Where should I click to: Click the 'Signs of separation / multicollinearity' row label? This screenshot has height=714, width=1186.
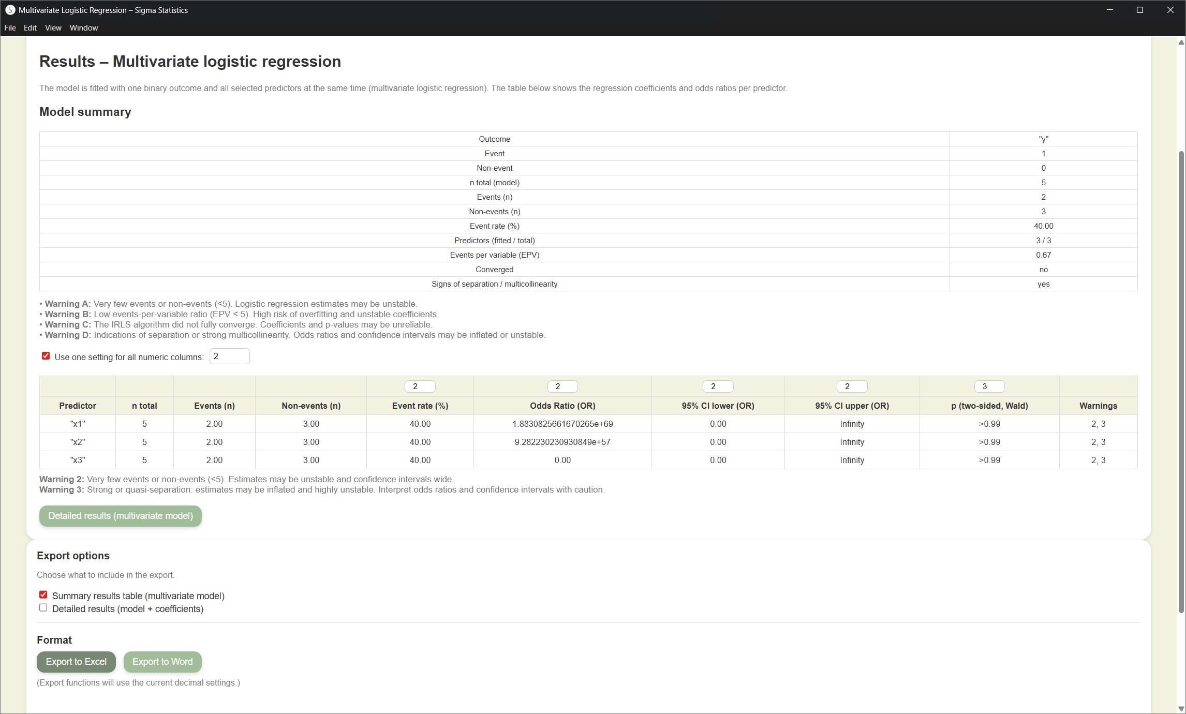point(494,284)
